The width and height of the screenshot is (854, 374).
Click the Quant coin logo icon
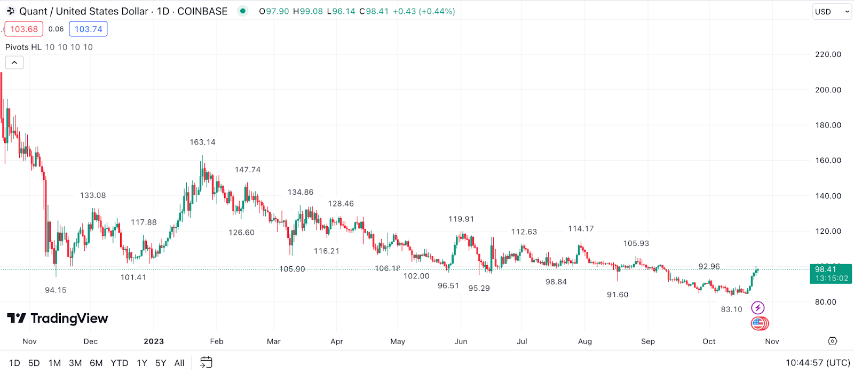click(x=10, y=11)
